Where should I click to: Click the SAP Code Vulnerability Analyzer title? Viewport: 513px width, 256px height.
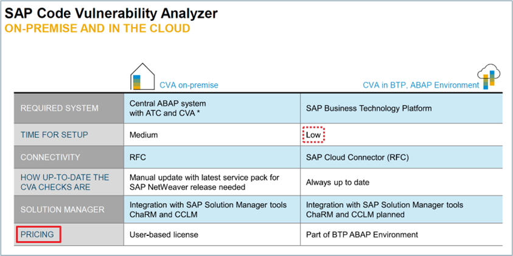[111, 13]
